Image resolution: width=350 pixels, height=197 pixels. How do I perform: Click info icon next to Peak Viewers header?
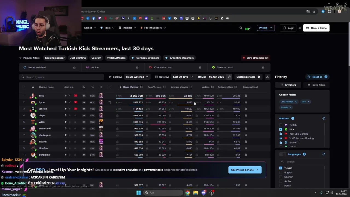tap(164, 87)
